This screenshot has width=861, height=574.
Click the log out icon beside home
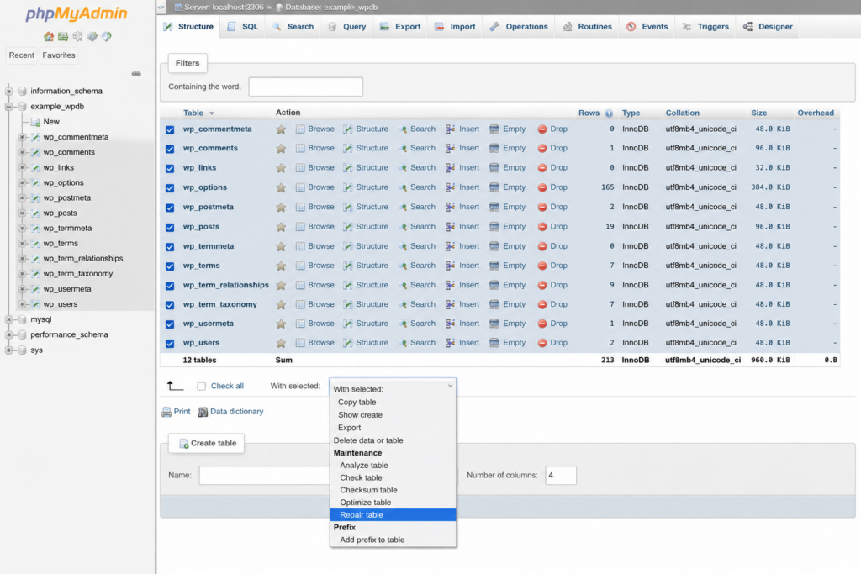pyautogui.click(x=63, y=37)
